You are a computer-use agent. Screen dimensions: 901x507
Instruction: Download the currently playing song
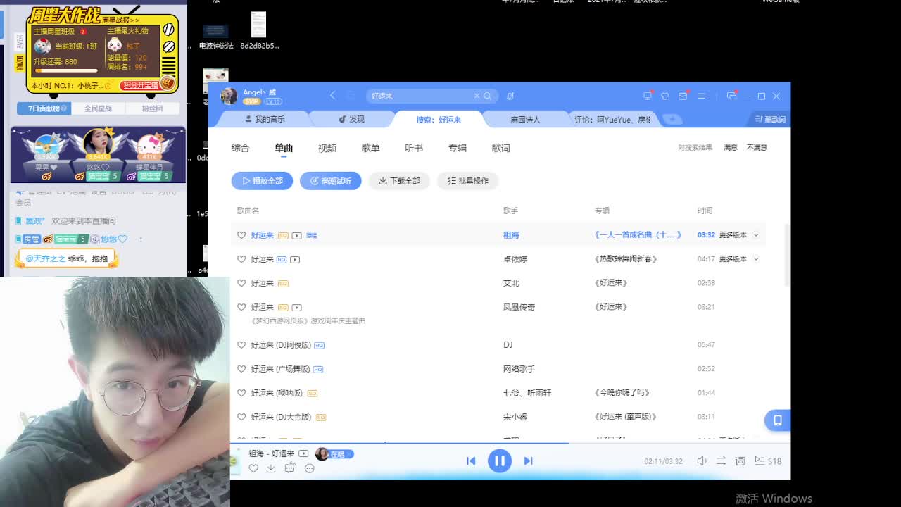click(271, 468)
